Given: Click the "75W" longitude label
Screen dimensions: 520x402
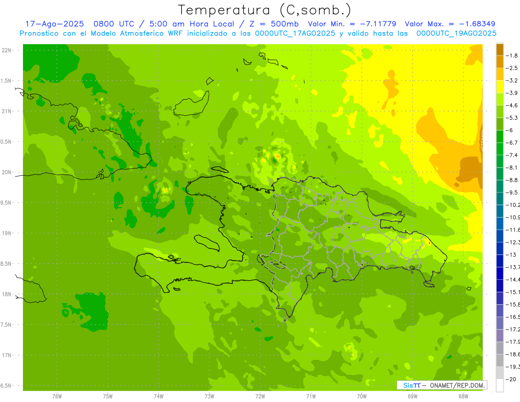Looking at the screenshot, I should coord(108,397).
